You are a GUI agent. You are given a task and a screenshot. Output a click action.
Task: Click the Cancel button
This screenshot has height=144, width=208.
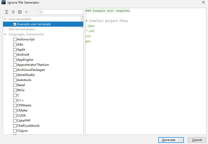click(197, 140)
